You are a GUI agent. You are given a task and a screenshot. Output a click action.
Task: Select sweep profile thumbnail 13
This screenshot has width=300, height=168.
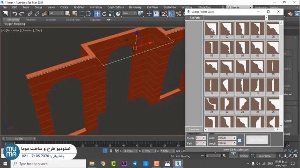[x=242, y=68]
